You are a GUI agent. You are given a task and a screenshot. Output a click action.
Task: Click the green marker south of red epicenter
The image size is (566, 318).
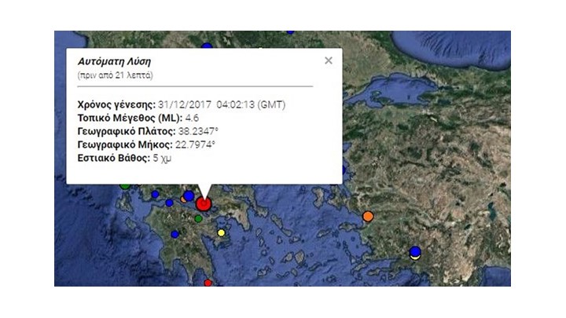(x=198, y=218)
